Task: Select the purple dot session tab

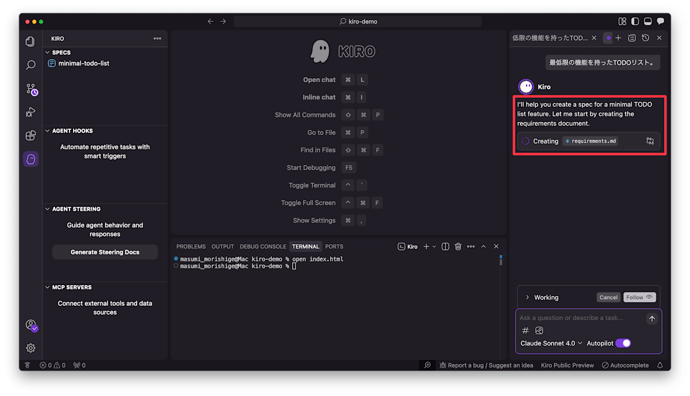Action: (608, 38)
